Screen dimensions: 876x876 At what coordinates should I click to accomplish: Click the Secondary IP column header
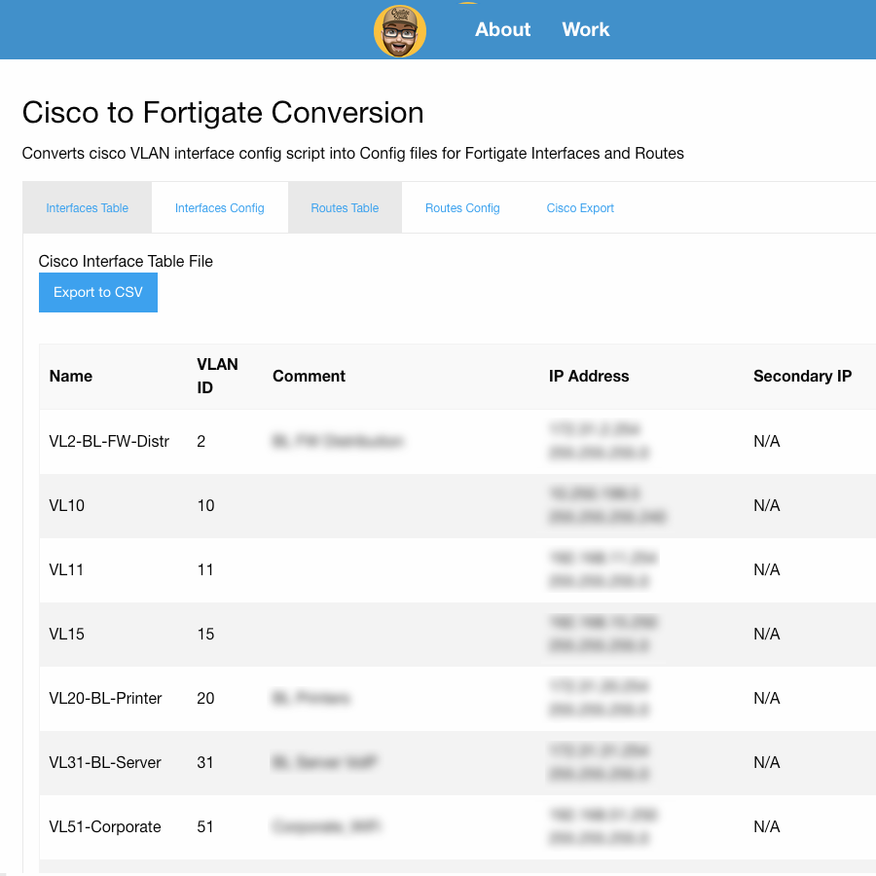(802, 376)
